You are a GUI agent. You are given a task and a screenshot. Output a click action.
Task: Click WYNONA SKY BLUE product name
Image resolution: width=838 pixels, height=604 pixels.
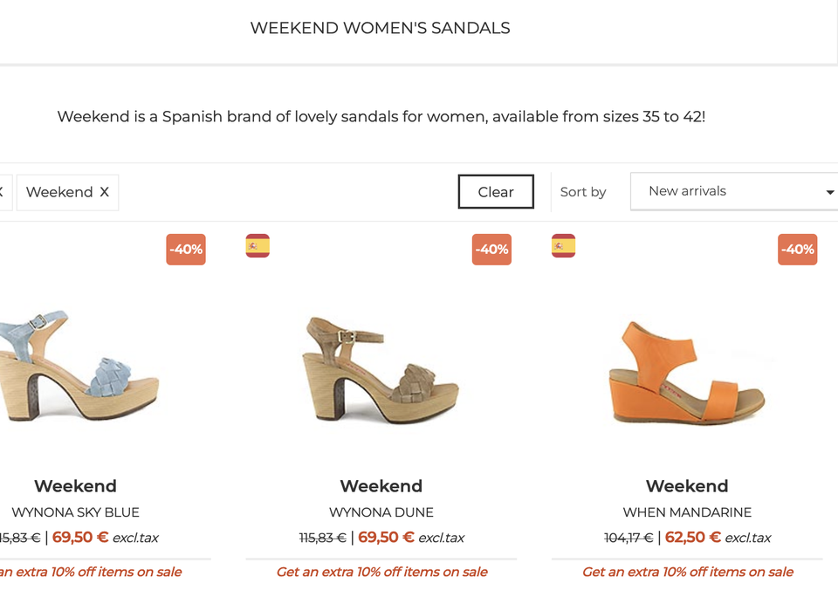(x=75, y=512)
